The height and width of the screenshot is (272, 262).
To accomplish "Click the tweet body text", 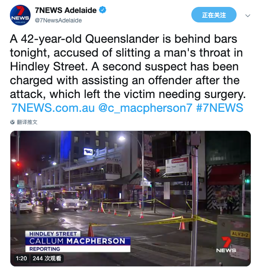I will (x=128, y=66).
